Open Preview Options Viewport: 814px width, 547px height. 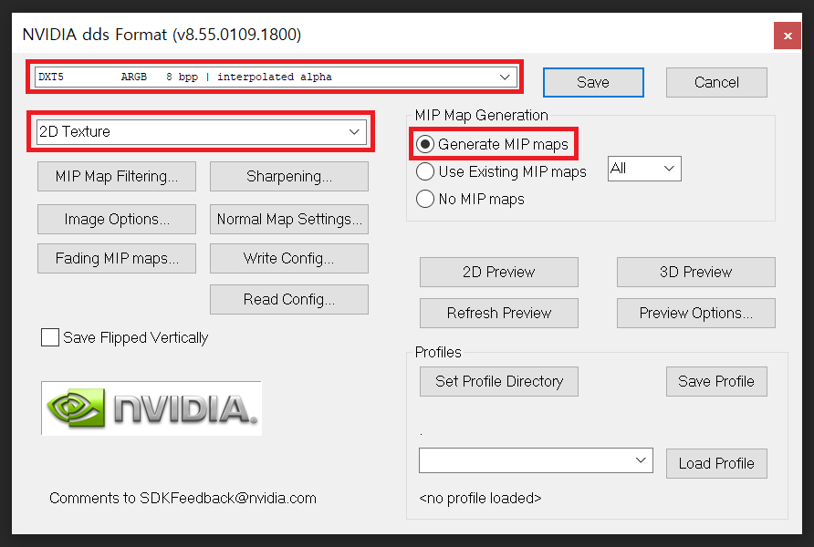point(696,314)
